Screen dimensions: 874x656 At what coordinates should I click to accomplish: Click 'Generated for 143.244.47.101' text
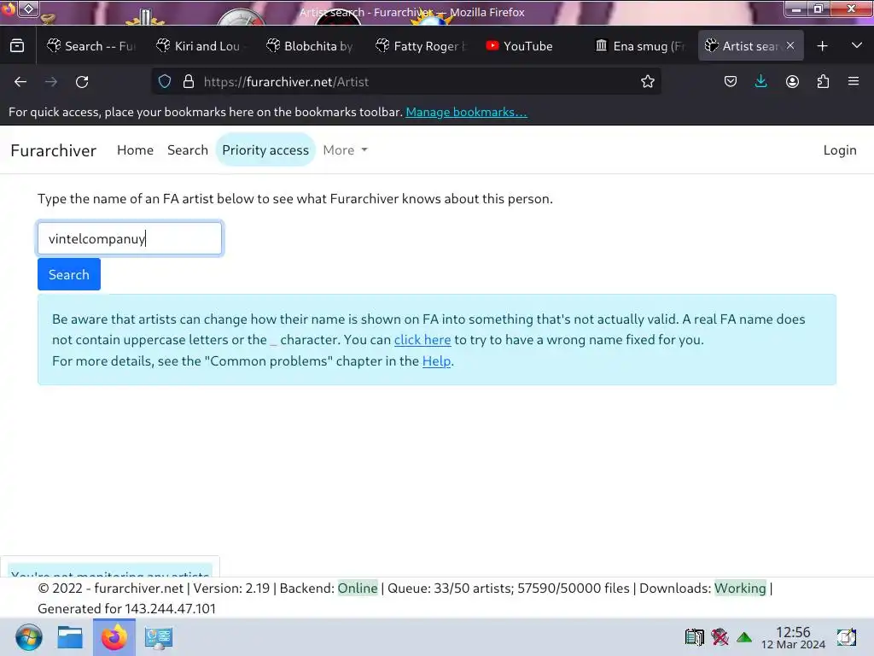coord(126,608)
